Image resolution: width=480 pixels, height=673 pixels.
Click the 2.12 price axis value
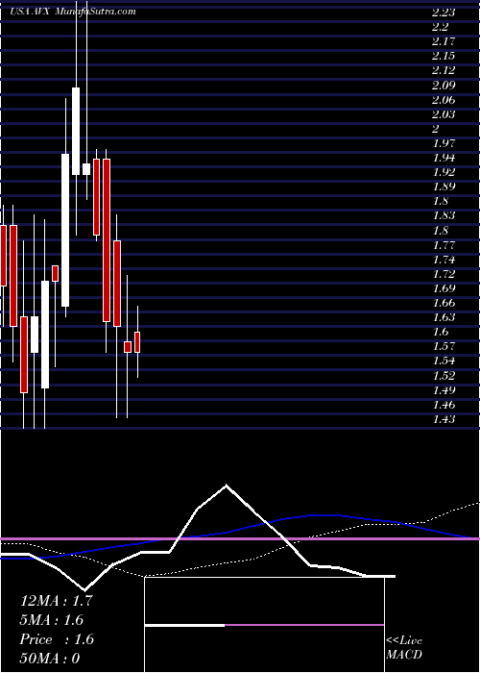[444, 70]
